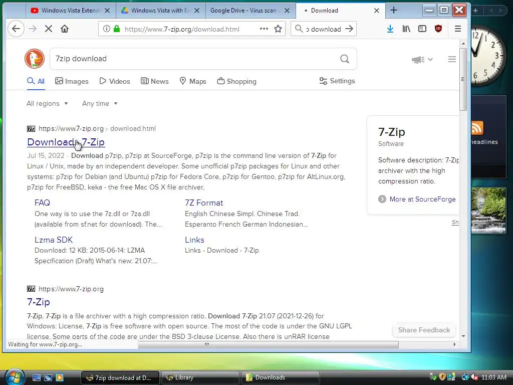This screenshot has width=513, height=385.
Task: Open the Firefox hamburger menu
Action: click(458, 29)
